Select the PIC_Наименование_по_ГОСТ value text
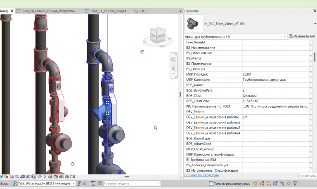 coord(275,106)
